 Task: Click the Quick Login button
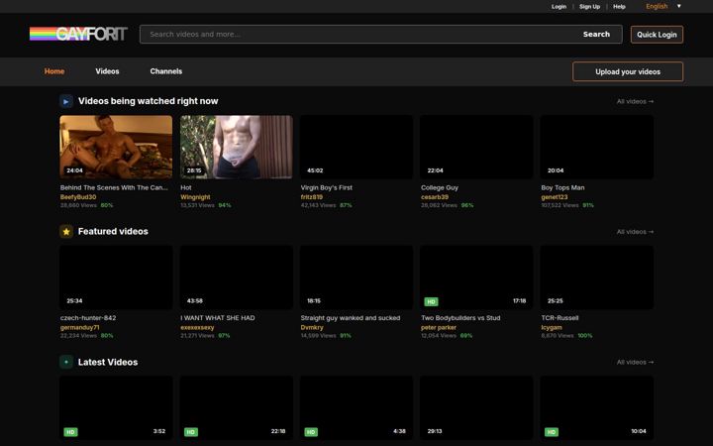pyautogui.click(x=657, y=35)
